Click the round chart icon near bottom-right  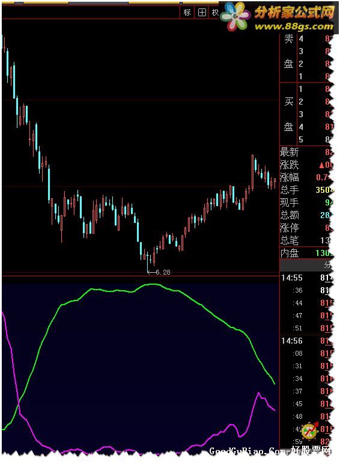tap(309, 431)
